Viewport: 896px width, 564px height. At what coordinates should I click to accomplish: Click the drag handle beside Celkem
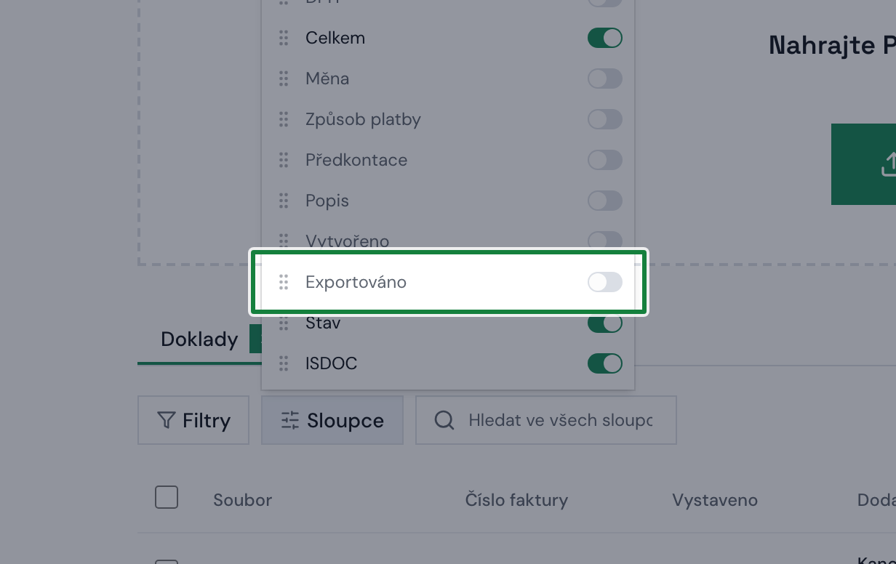pyautogui.click(x=284, y=38)
